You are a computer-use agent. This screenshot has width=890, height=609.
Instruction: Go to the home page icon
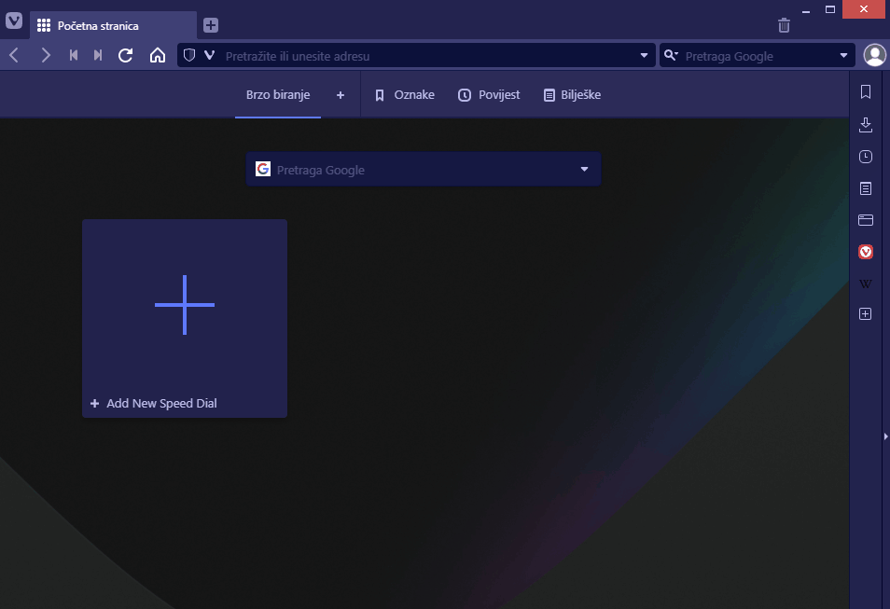click(157, 55)
